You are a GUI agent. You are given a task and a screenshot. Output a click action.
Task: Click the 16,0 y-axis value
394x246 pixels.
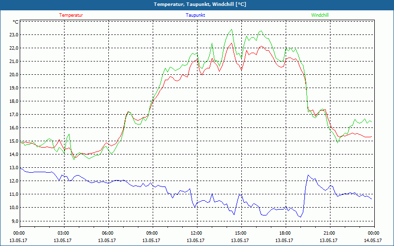point(14,128)
